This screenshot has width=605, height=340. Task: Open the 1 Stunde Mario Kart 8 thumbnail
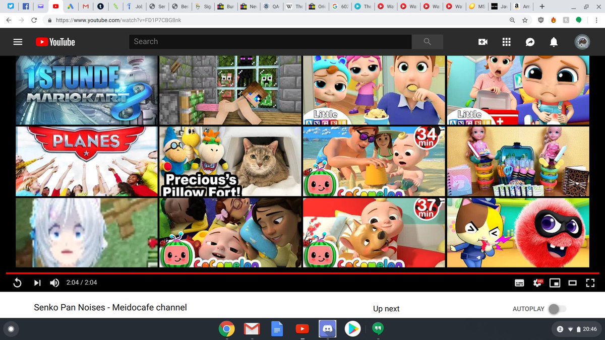coord(86,90)
